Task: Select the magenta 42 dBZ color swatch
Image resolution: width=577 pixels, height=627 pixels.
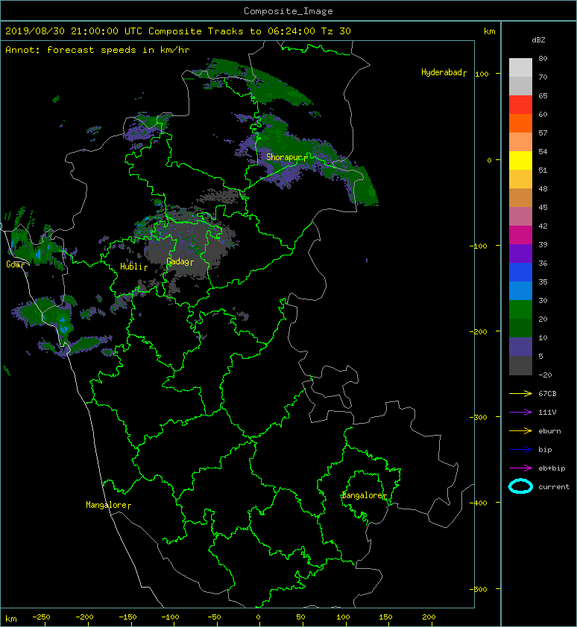Action: tap(520, 235)
